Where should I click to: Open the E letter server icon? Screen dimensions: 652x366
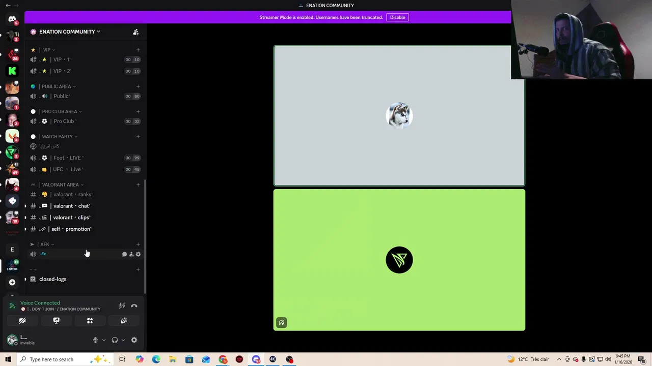12,250
